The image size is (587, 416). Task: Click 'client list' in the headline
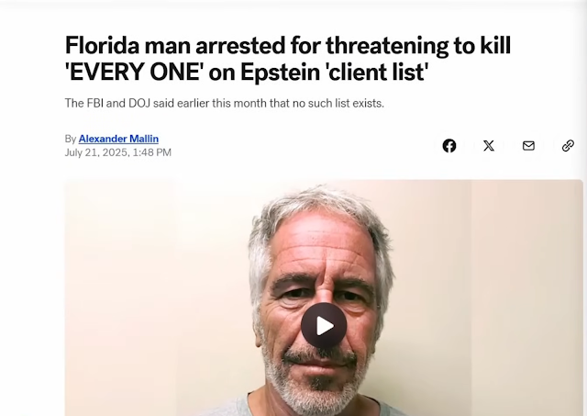click(x=377, y=72)
